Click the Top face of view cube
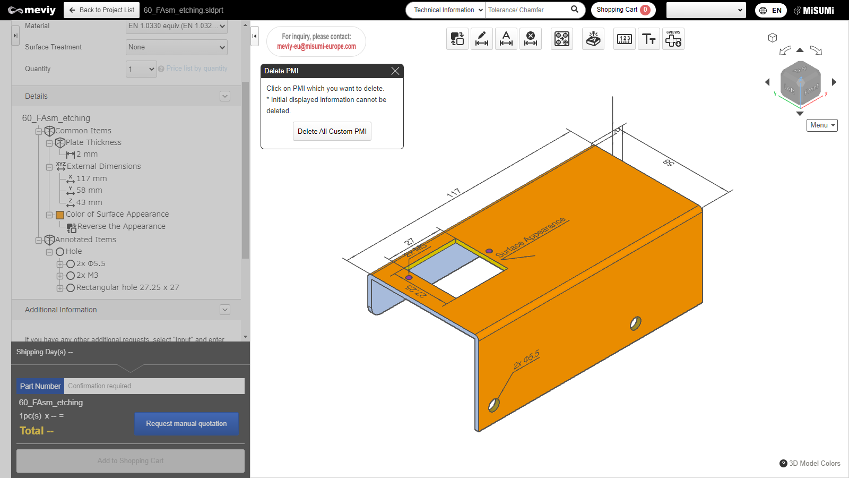 (800, 70)
